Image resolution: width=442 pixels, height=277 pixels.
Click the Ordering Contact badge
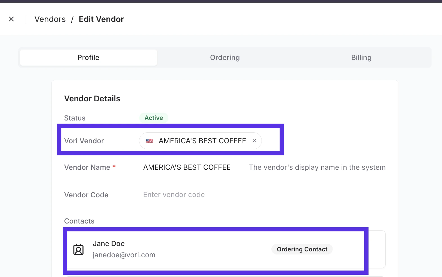point(302,249)
